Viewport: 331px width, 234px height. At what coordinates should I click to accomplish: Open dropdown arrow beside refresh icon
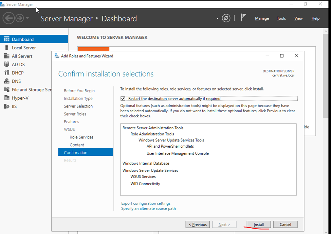[218, 18]
